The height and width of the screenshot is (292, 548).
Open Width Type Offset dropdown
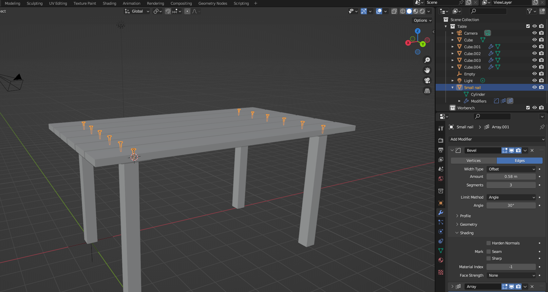point(511,169)
